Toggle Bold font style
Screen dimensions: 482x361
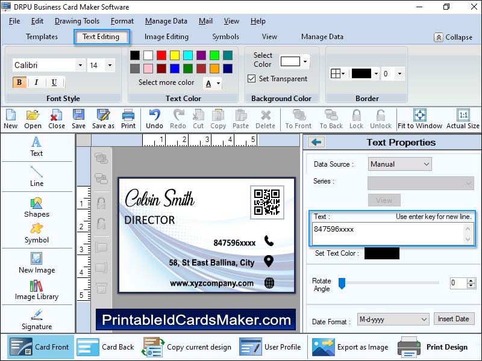[x=19, y=82]
